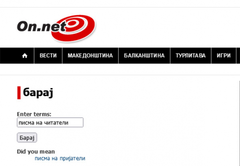Focus the Enter terms search field

tap(50, 123)
